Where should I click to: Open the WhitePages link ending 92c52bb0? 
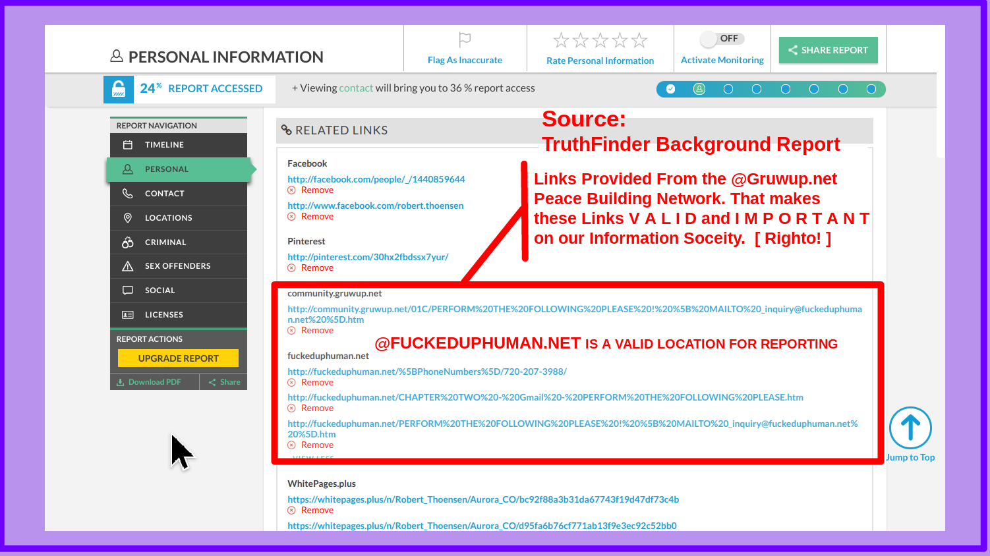[482, 526]
